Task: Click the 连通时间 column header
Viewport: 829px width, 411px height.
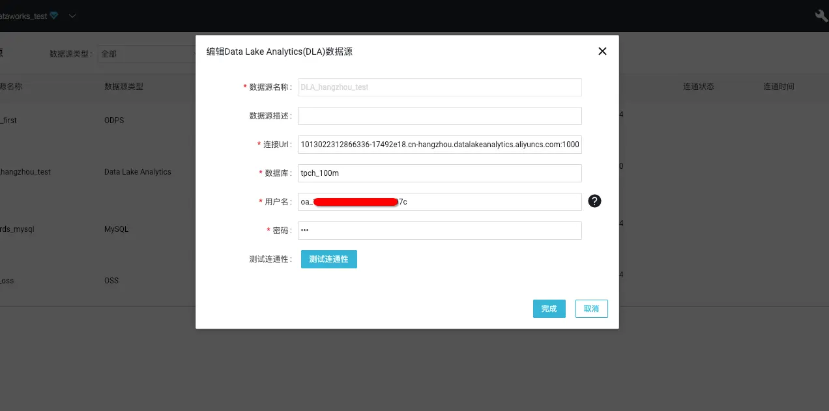Action: (x=778, y=86)
